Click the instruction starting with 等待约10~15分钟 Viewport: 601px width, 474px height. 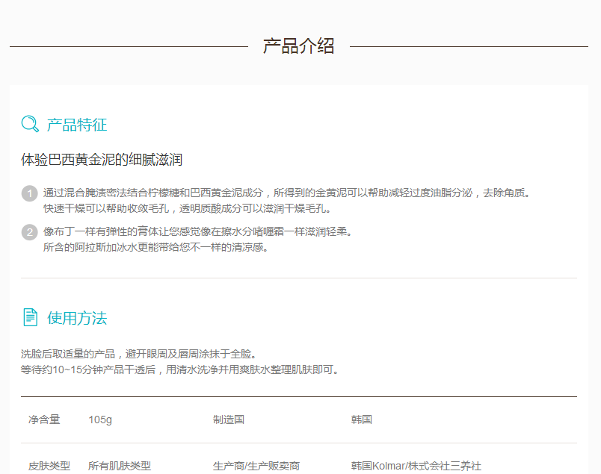point(179,369)
